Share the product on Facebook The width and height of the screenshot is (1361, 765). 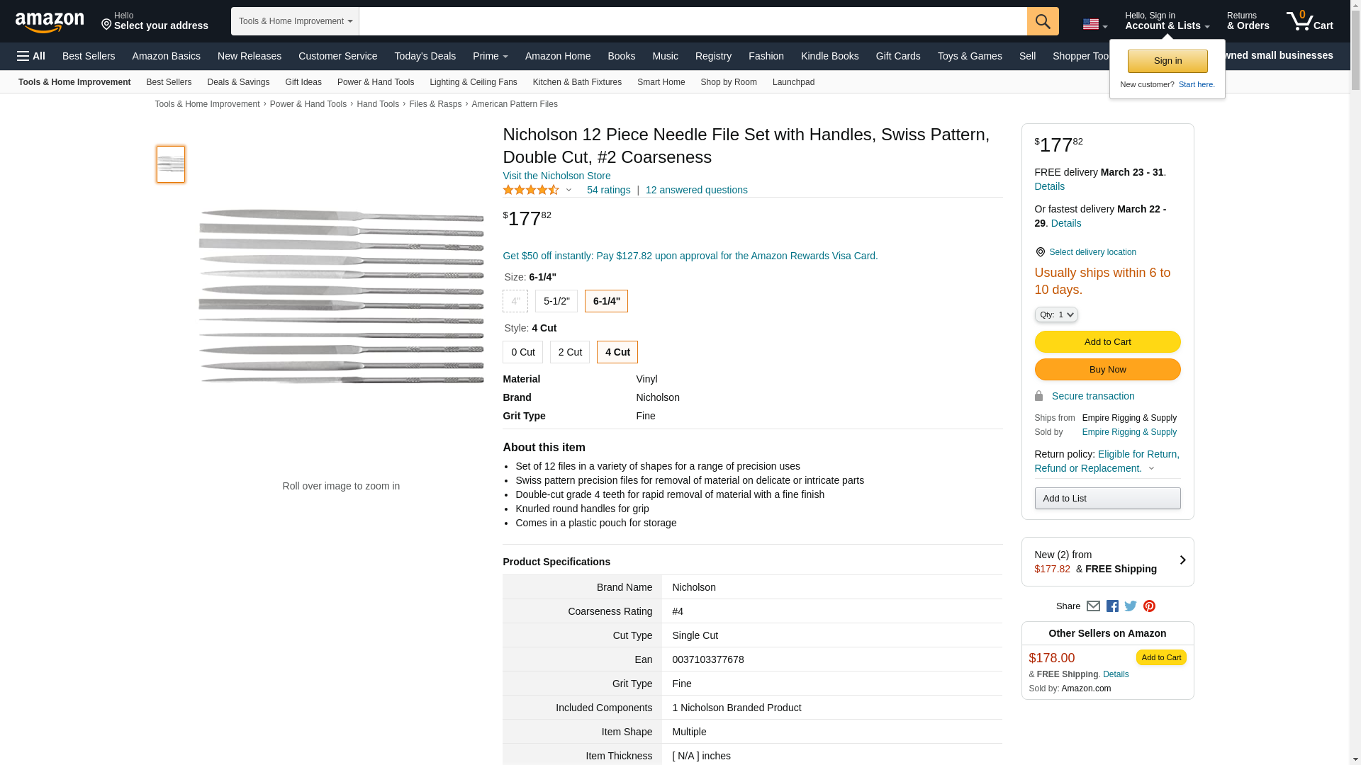pos(1112,606)
